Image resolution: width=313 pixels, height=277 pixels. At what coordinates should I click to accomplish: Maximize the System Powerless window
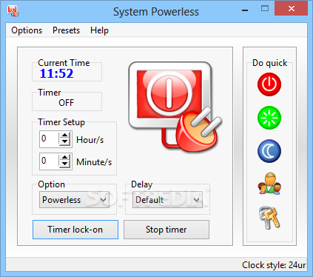tap(265, 9)
